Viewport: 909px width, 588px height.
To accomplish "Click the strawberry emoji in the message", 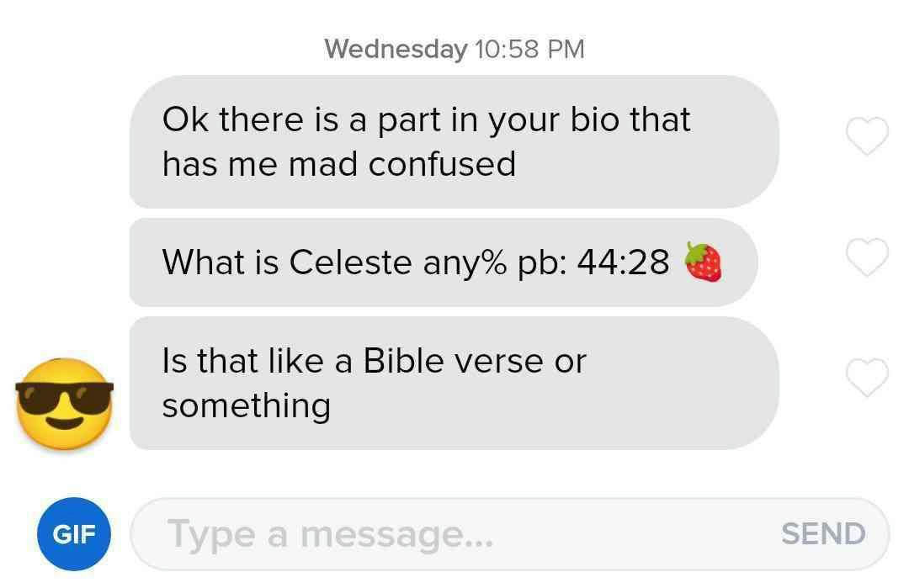I will [x=703, y=262].
